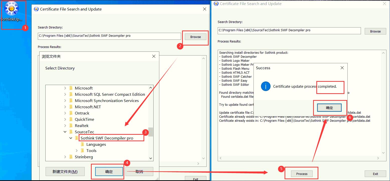Click the Search Directory field in right window

click(289, 30)
